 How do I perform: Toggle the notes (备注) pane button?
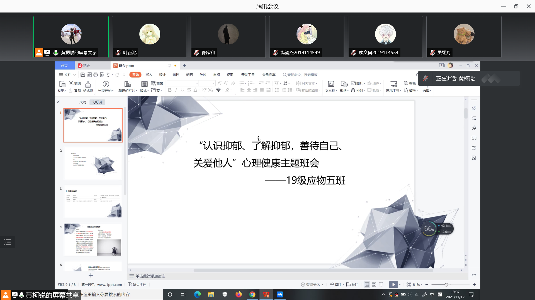[x=335, y=284]
